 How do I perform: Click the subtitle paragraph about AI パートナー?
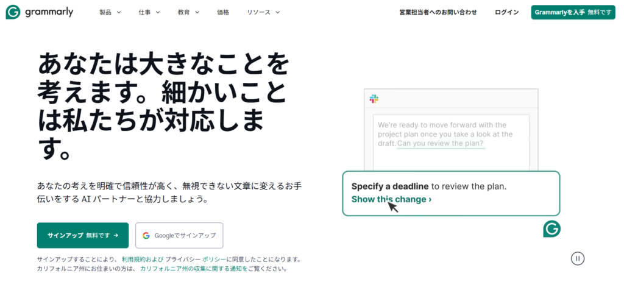click(171, 192)
